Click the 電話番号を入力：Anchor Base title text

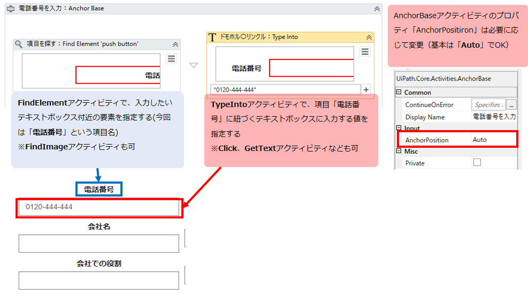62,9
